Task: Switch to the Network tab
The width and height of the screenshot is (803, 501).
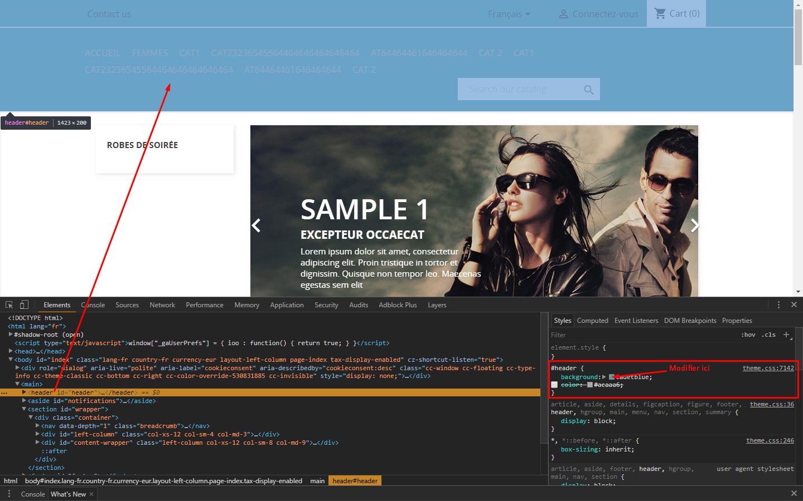Action: [162, 305]
